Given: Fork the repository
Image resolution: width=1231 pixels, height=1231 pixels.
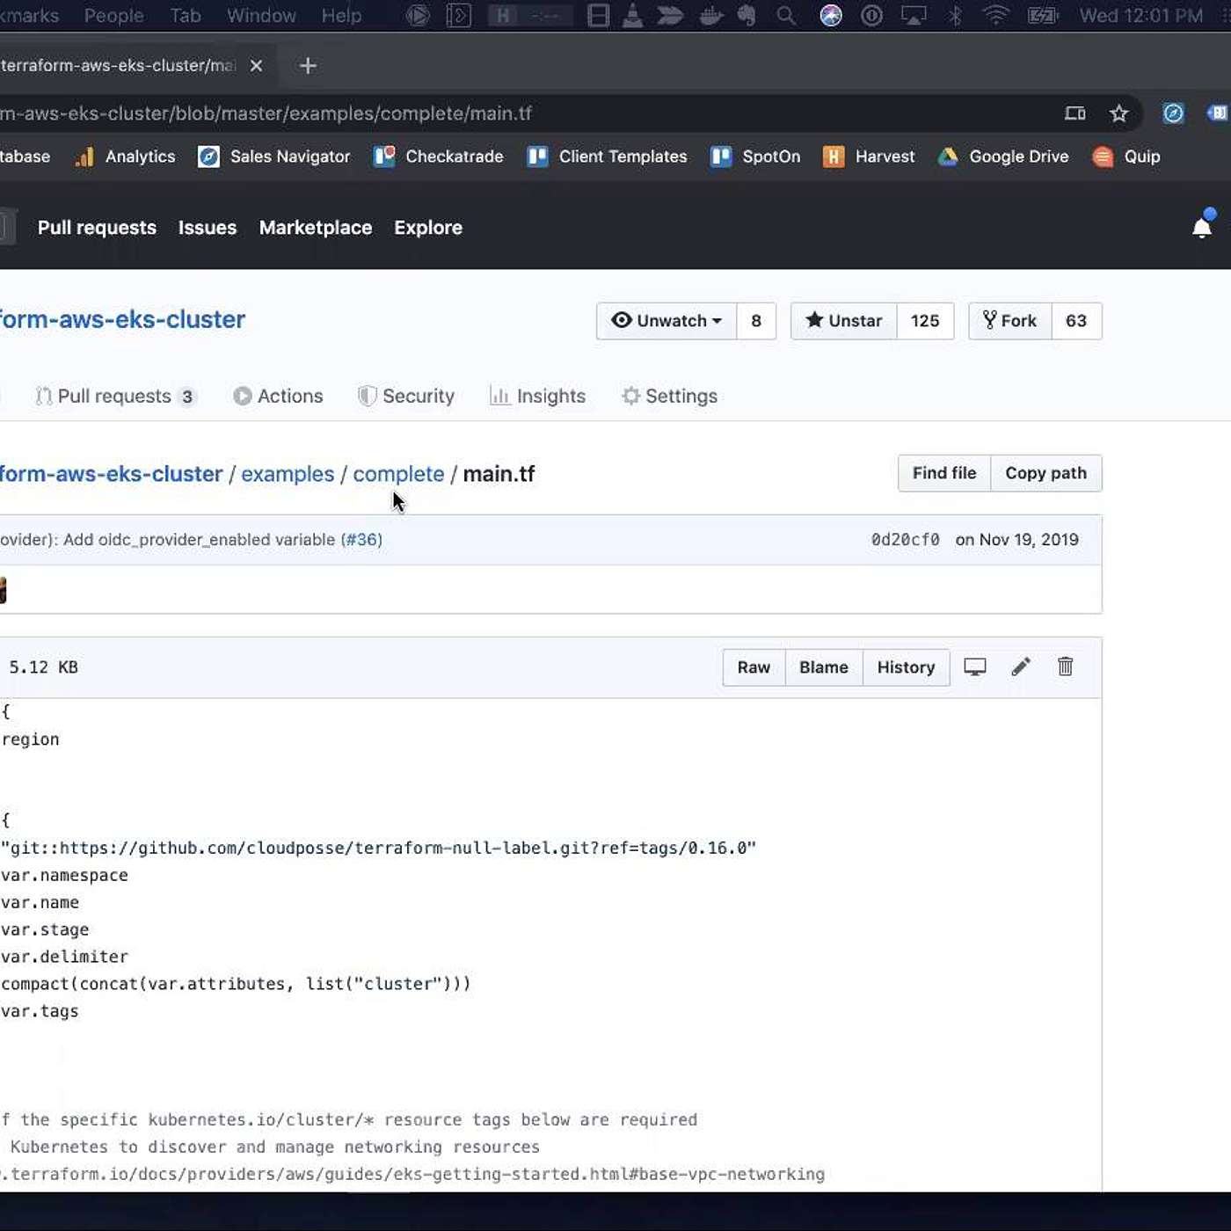Looking at the screenshot, I should click(x=1010, y=321).
